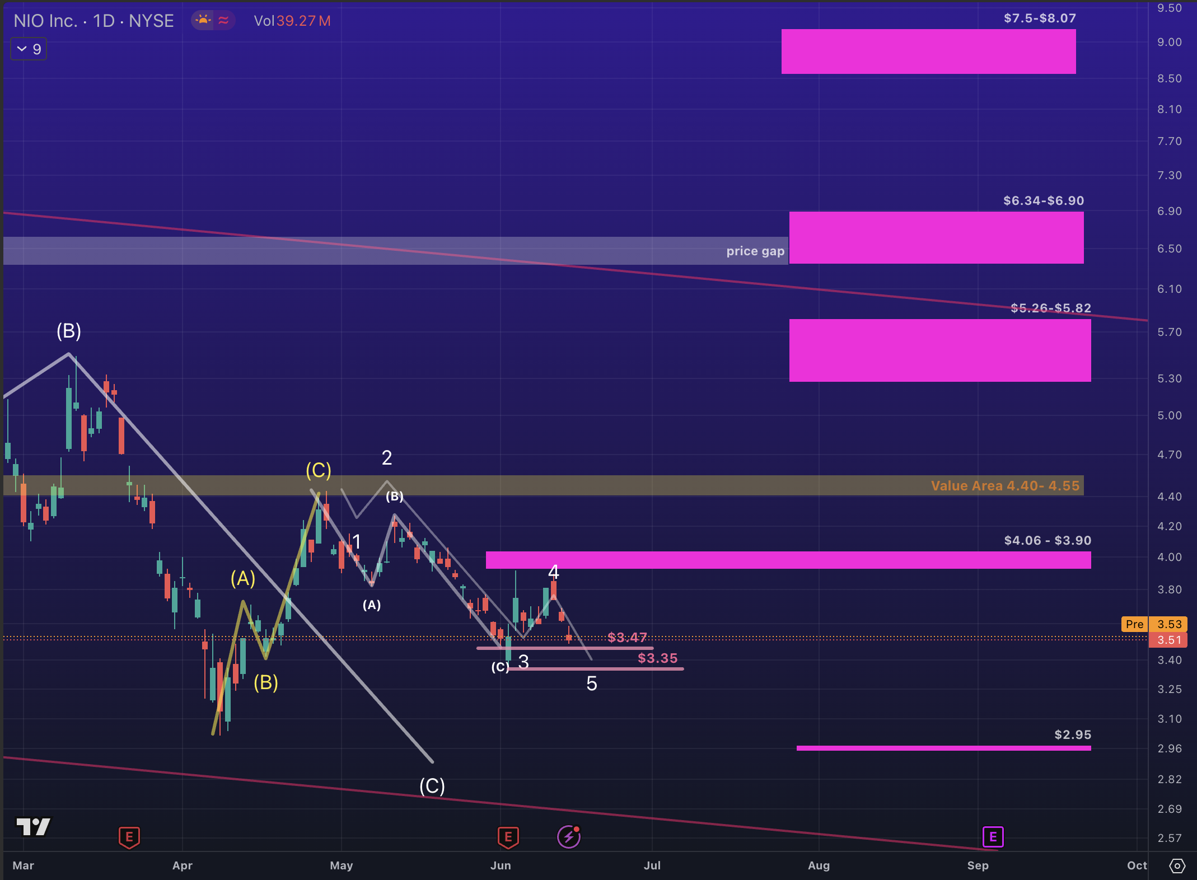This screenshot has width=1197, height=880.
Task: Open chart settings gear in bottom corner
Action: 1177,866
